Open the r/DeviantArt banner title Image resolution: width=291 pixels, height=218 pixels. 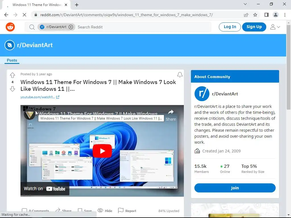pyautogui.click(x=35, y=45)
